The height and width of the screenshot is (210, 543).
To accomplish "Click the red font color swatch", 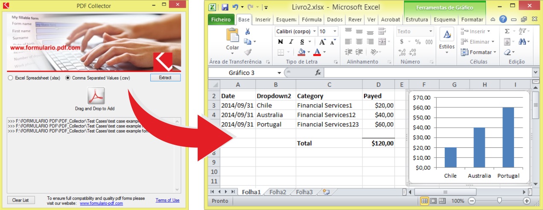I will click(317, 52).
